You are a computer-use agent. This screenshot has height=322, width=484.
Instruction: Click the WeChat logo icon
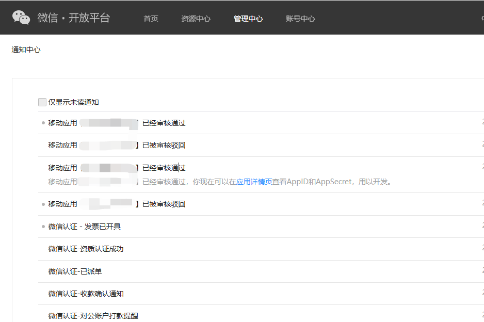pos(21,18)
